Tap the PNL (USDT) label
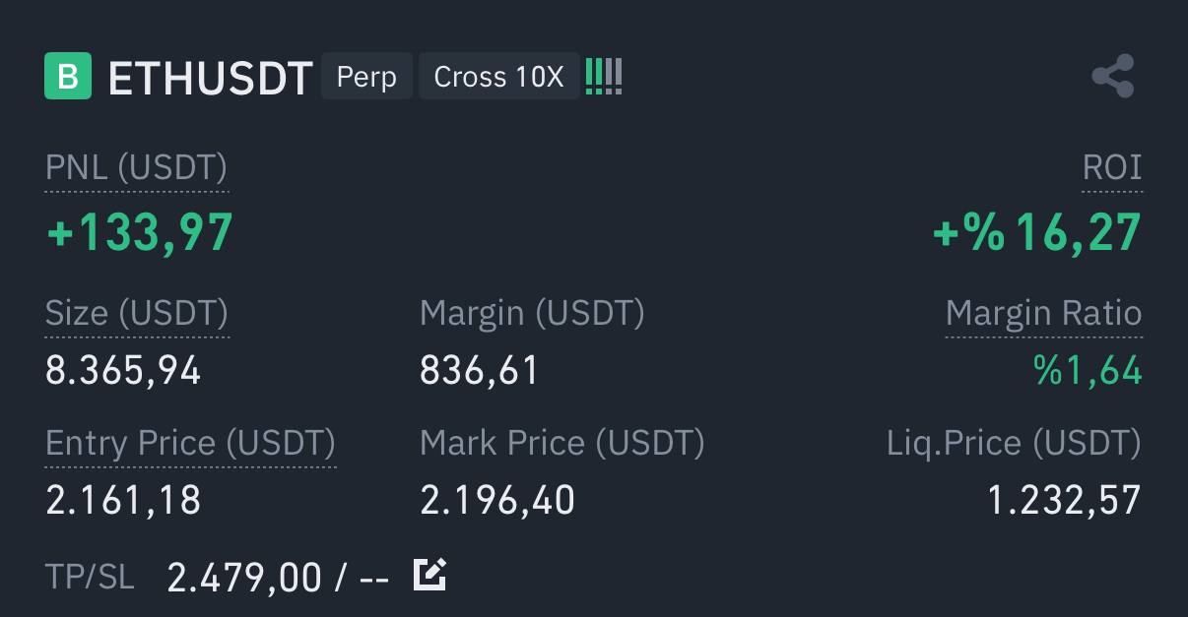Viewport: 1188px width, 617px height. (136, 168)
